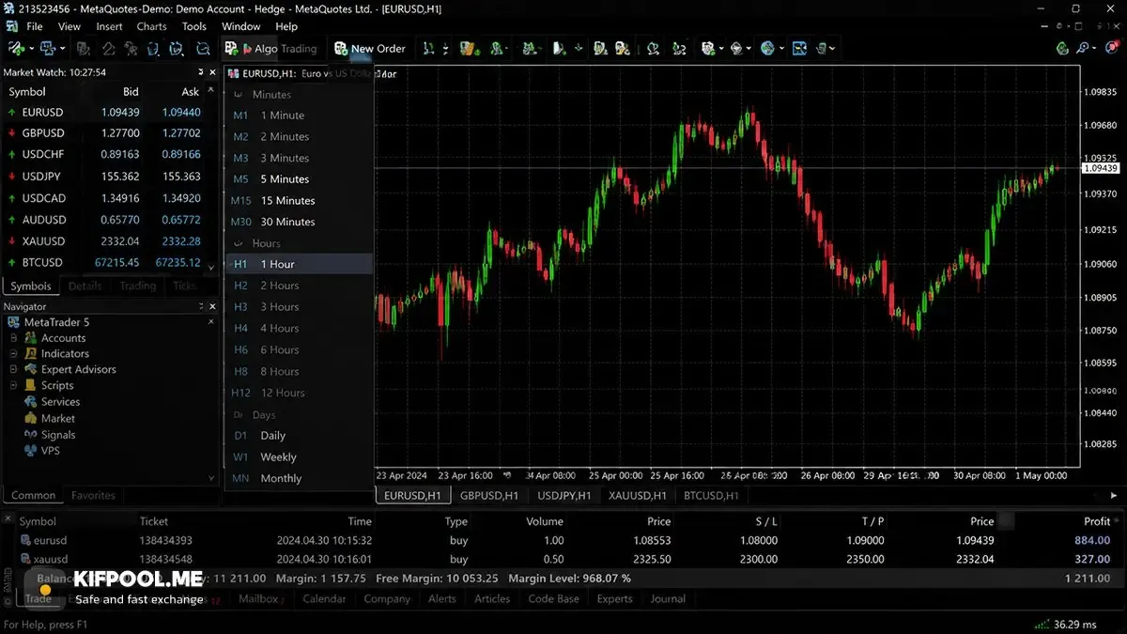Click the Signals icon in the Navigator
The image size is (1127, 634).
tap(30, 435)
